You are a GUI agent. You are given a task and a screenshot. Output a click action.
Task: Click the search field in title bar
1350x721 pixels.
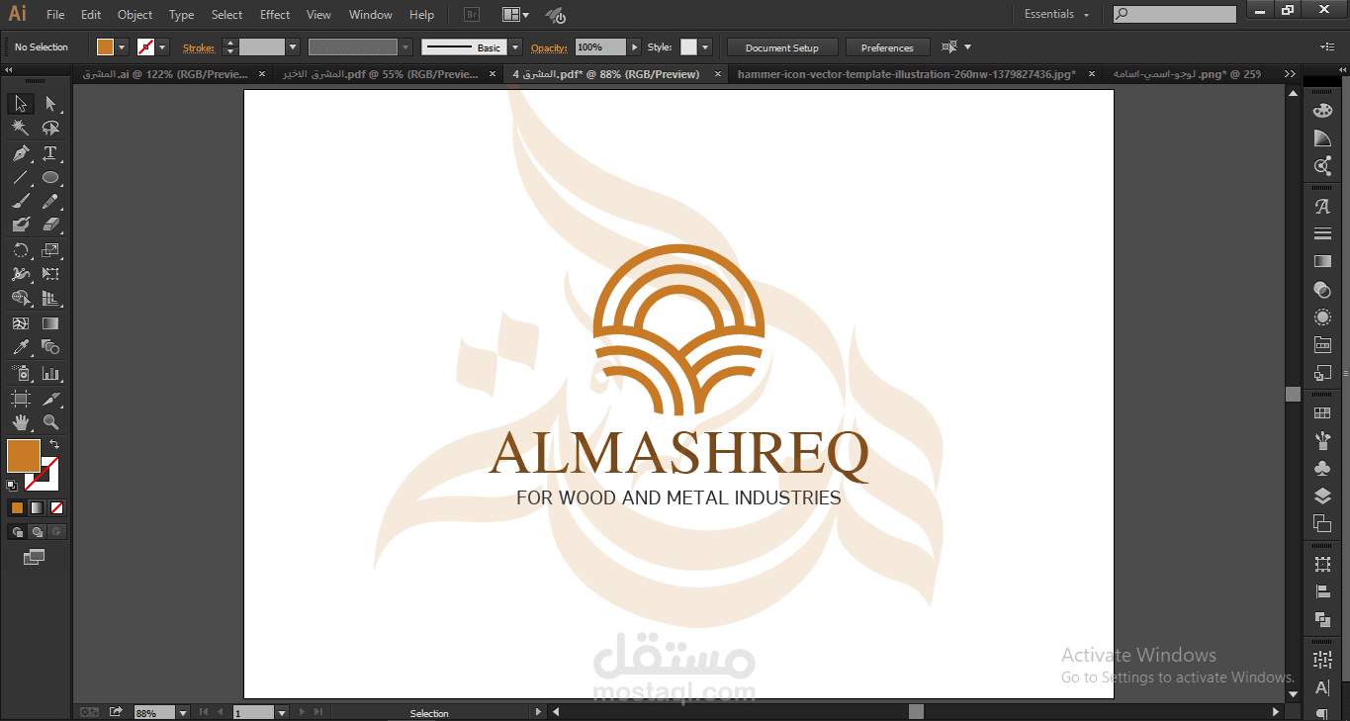coord(1175,15)
